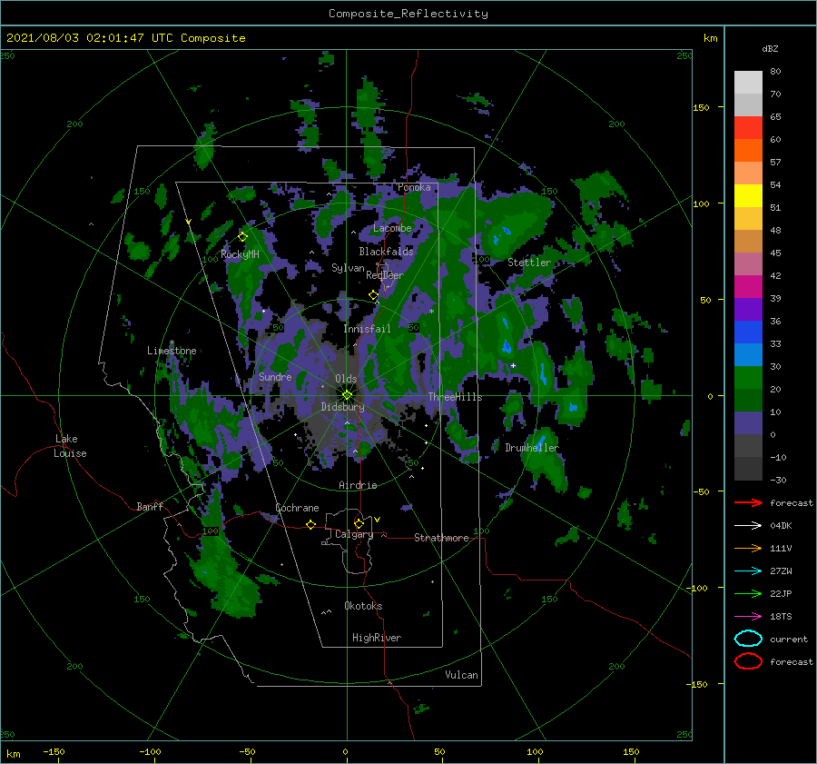Click the bright green 20–30 dBZ swatch
The image size is (817, 764).
(748, 378)
